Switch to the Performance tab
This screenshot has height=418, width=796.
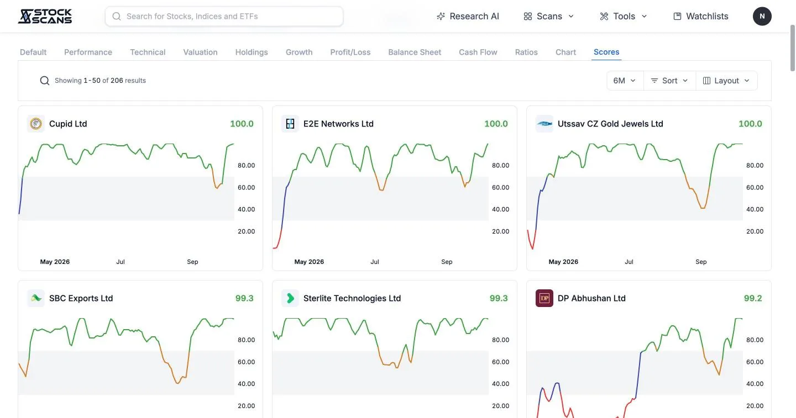[x=88, y=52]
